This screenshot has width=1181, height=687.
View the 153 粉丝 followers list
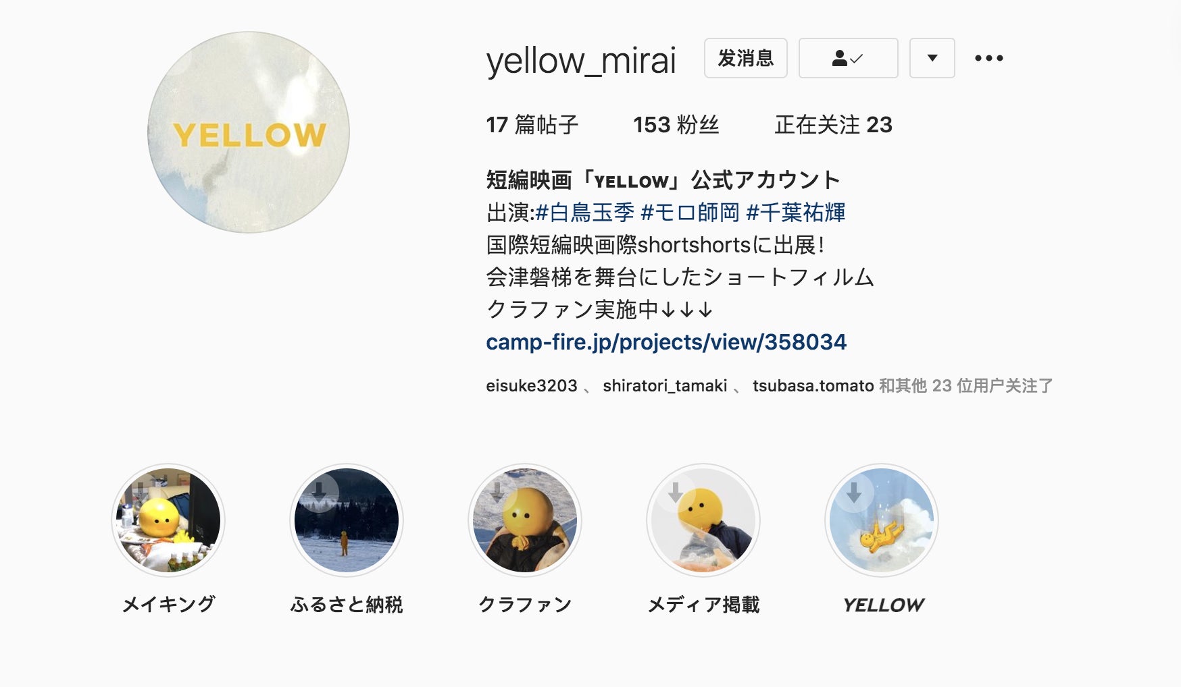676,125
